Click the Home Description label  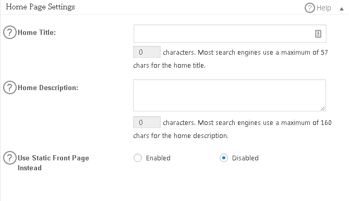48,87
